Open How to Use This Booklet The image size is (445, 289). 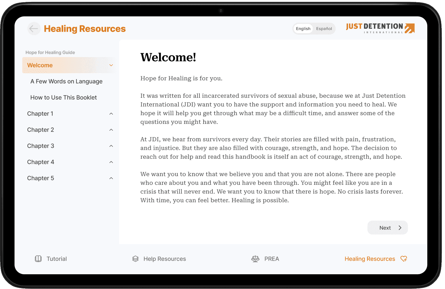point(64,97)
